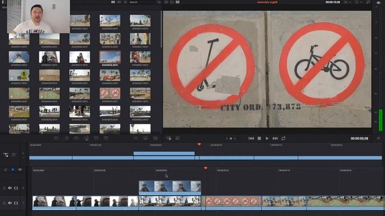Click the ripple overwrite edit icon
This screenshot has height=216, width=385.
[x=76, y=138]
